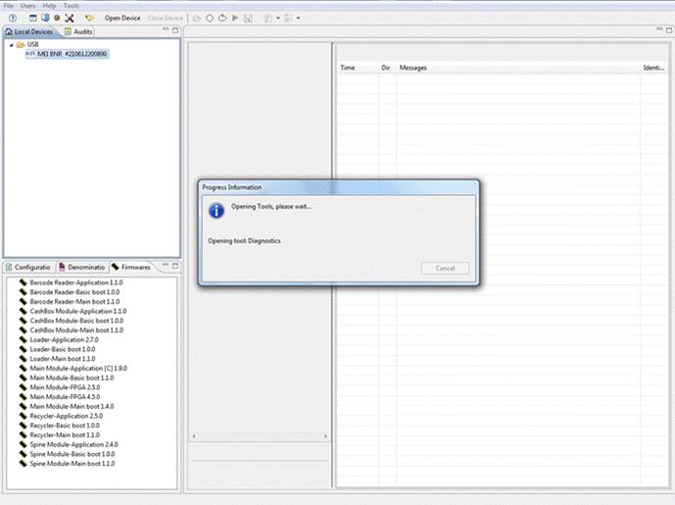Click the help question mark toolbar icon

13,18
